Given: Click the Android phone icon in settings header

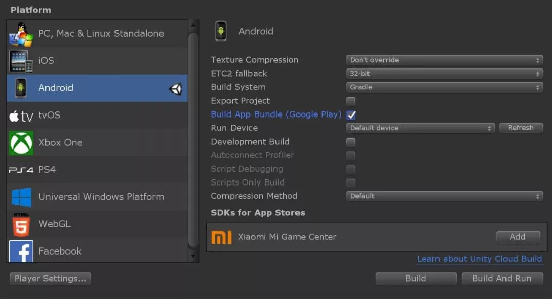Looking at the screenshot, I should coord(221,31).
